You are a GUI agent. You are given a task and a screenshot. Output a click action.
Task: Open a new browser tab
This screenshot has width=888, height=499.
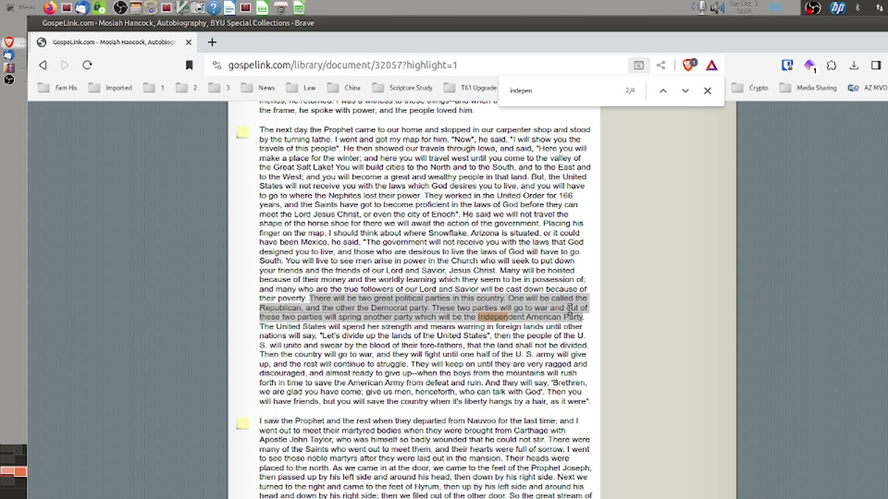tap(212, 42)
